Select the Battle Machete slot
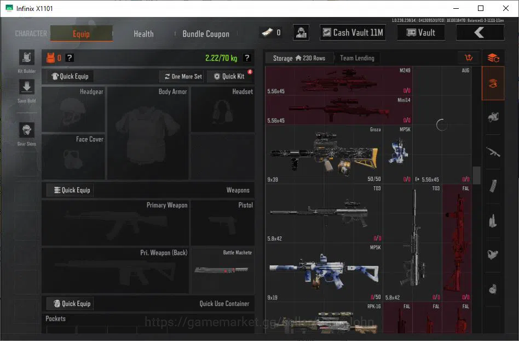 [x=223, y=270]
